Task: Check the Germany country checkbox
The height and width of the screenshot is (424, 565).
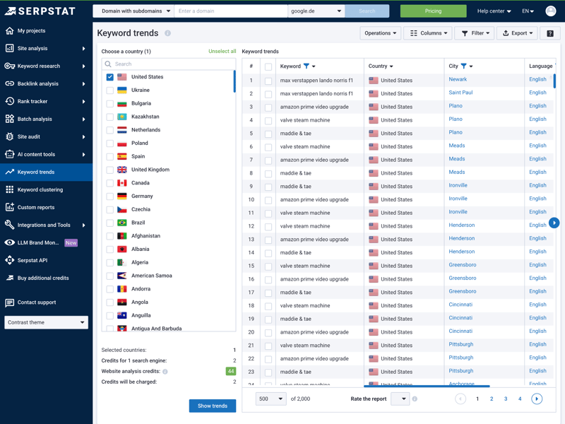Action: point(110,196)
